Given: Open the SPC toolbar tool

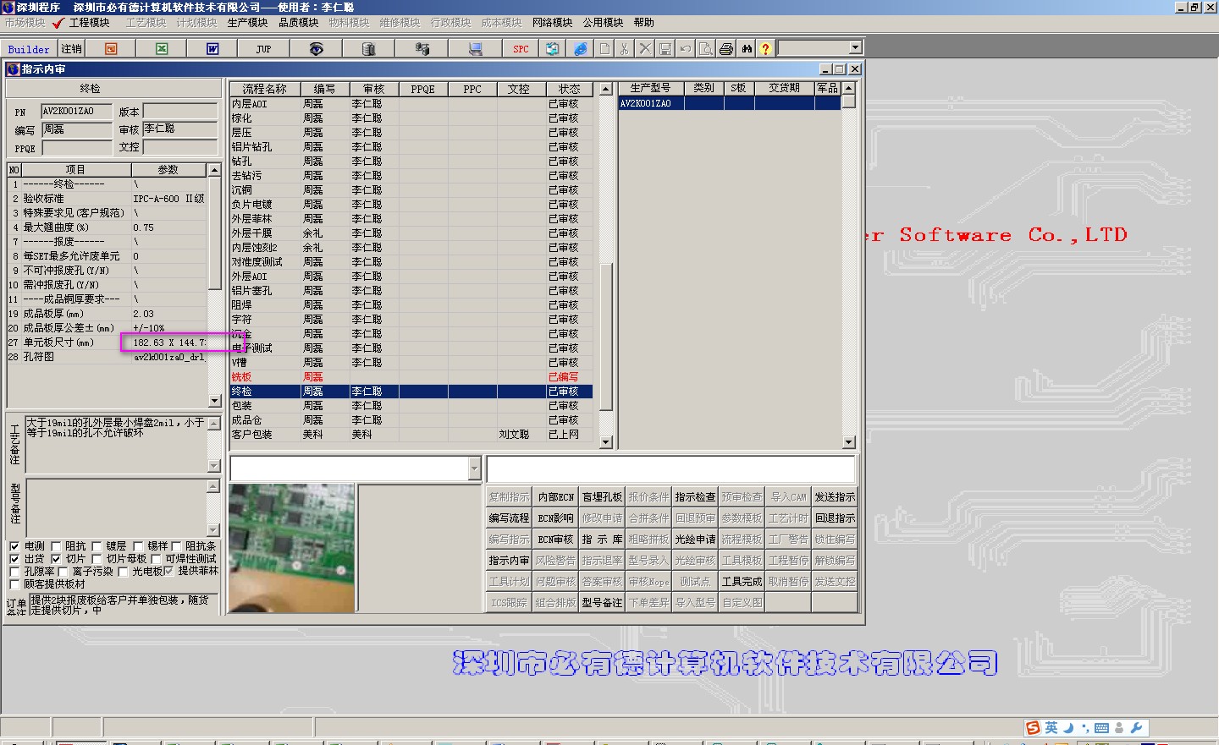Looking at the screenshot, I should [x=521, y=49].
